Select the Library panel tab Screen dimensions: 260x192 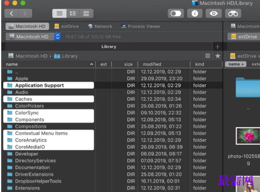(109, 47)
